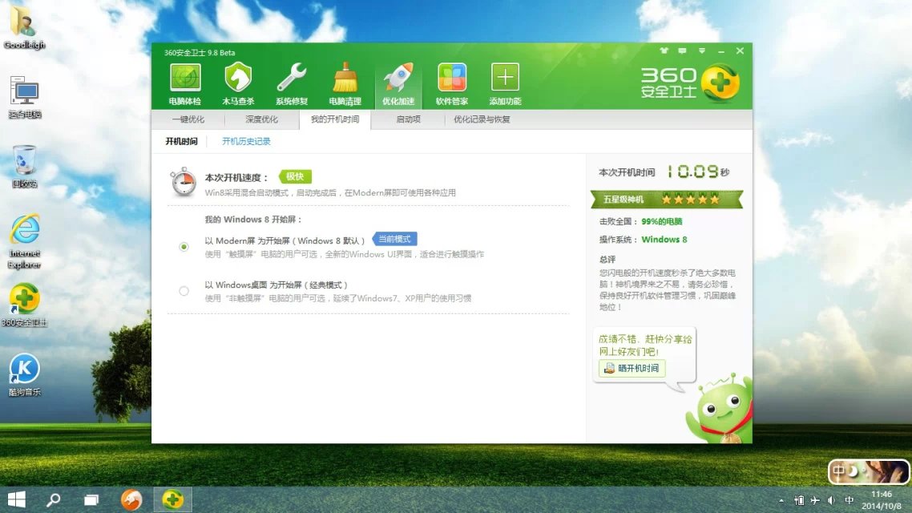Select the 酷狗音乐 desktop shortcut

24,375
